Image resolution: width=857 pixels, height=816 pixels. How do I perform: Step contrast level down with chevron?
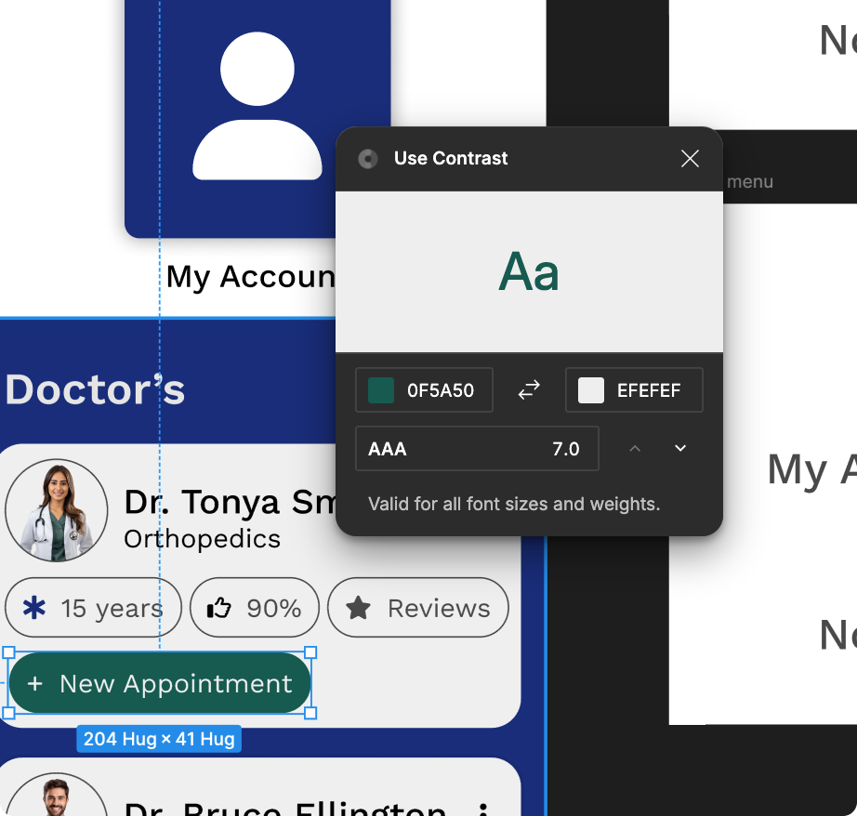(679, 448)
